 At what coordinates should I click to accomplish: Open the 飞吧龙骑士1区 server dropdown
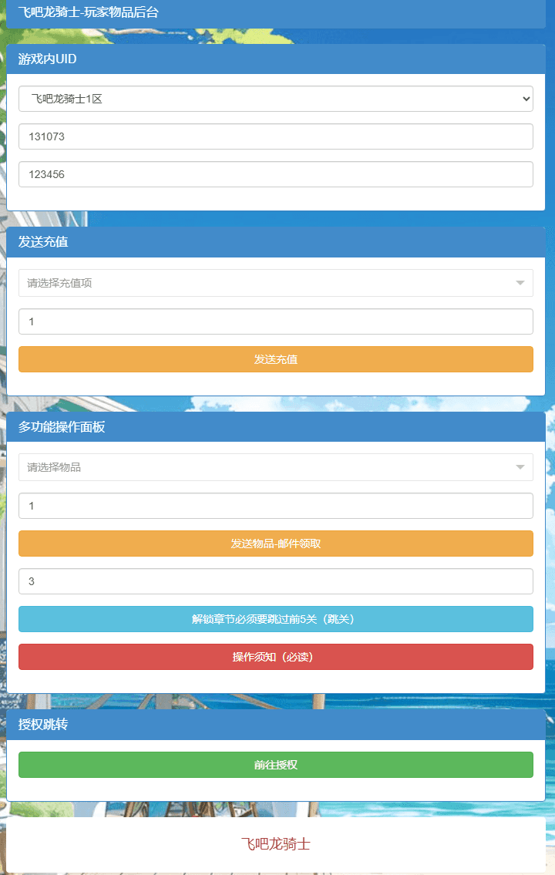pyautogui.click(x=275, y=99)
